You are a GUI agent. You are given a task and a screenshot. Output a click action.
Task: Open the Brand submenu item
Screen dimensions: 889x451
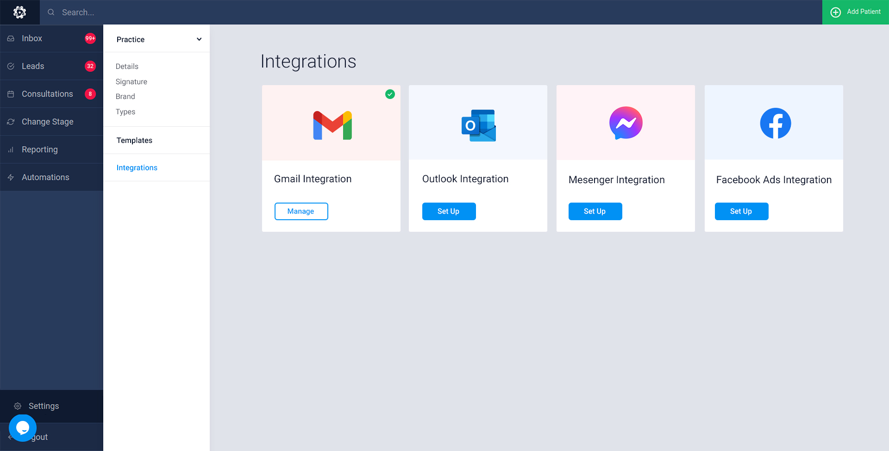coord(125,97)
